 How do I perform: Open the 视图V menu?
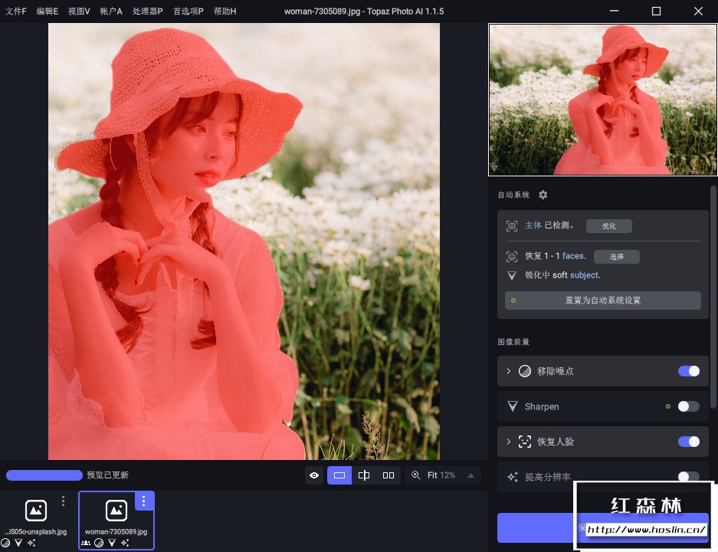[x=79, y=11]
